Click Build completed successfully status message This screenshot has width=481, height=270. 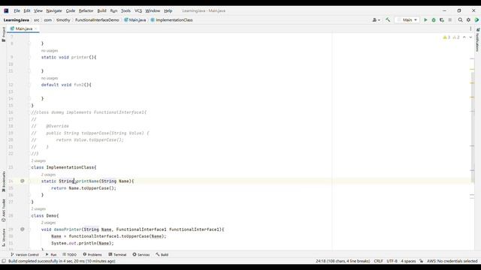click(62, 261)
